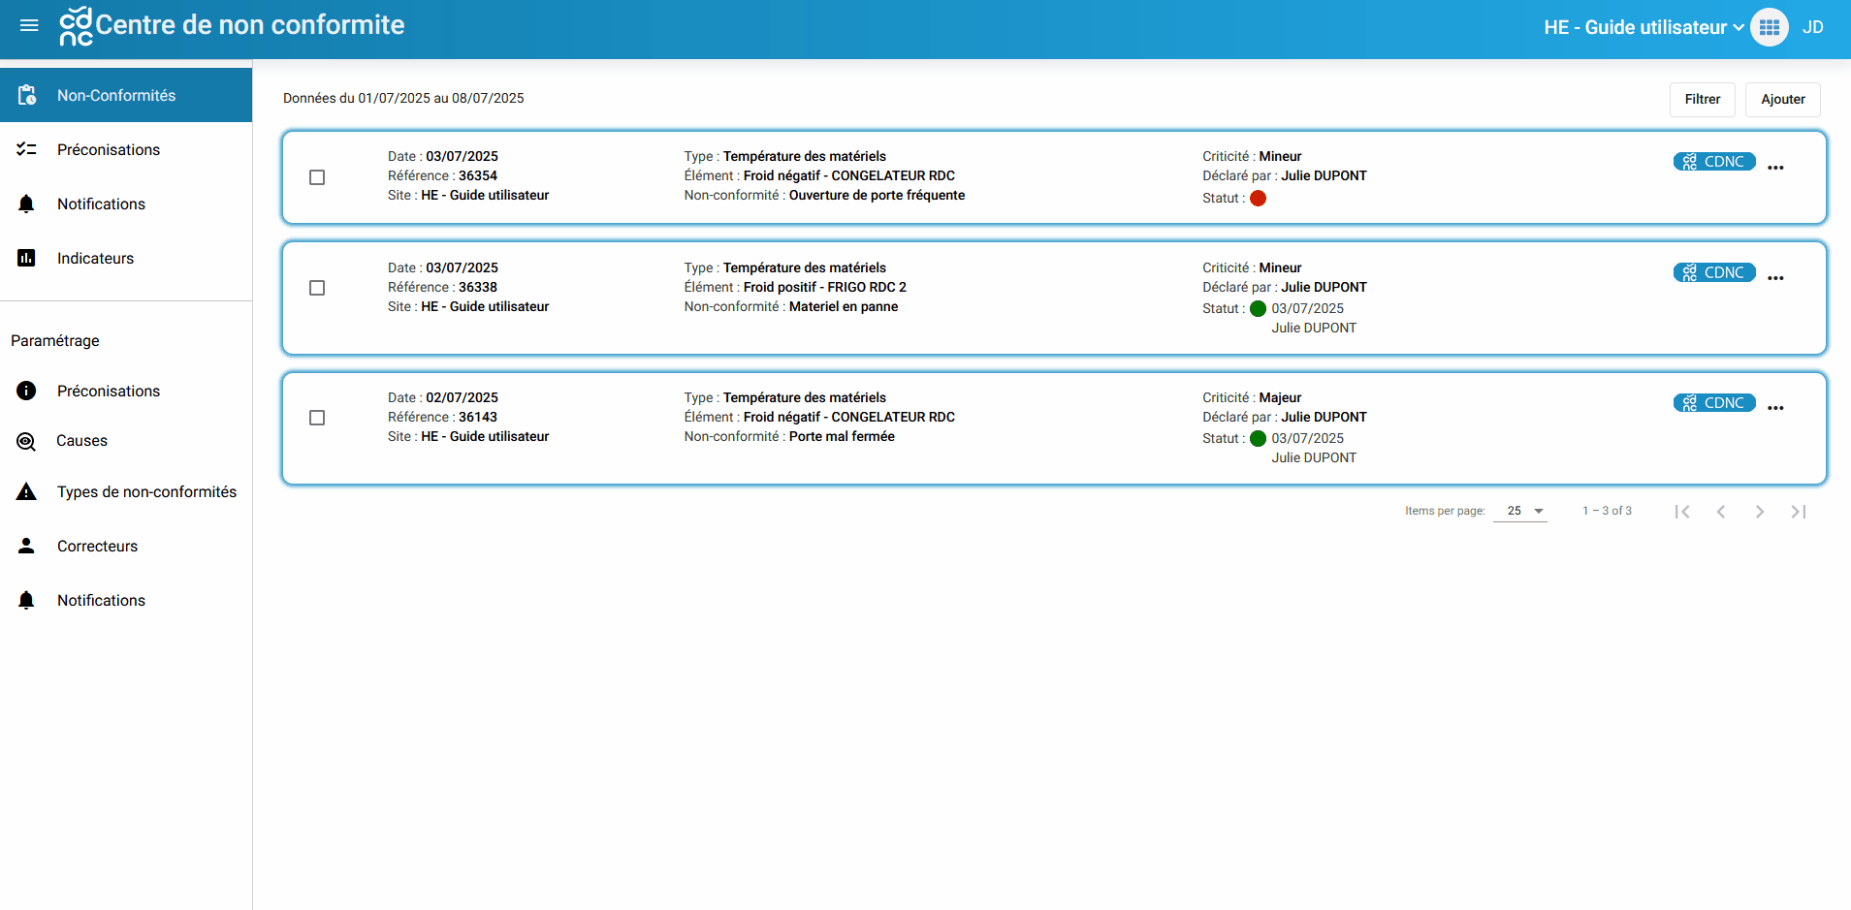The width and height of the screenshot is (1851, 910).
Task: Click the Correcteurs person icon
Action: click(27, 546)
